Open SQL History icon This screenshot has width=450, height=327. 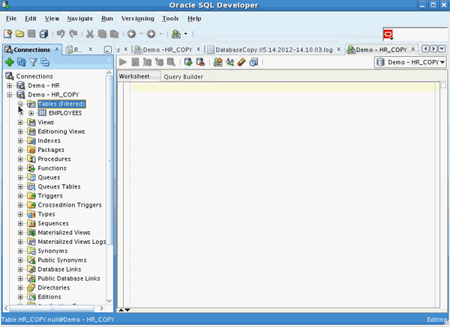point(253,62)
